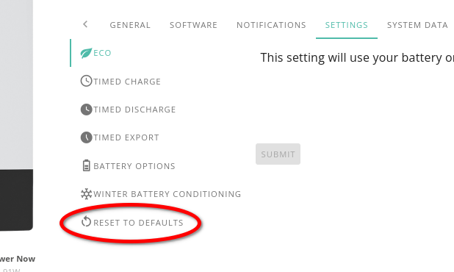Click the Timed Export clock icon
454x272 pixels.
(86, 137)
